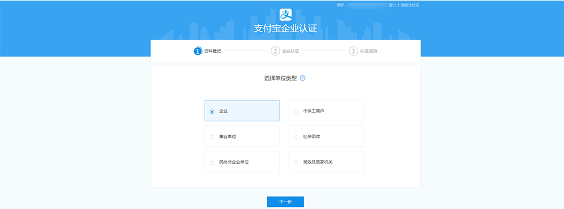Select the 个体工商户 radio button
This screenshot has width=564, height=209.
pos(296,112)
